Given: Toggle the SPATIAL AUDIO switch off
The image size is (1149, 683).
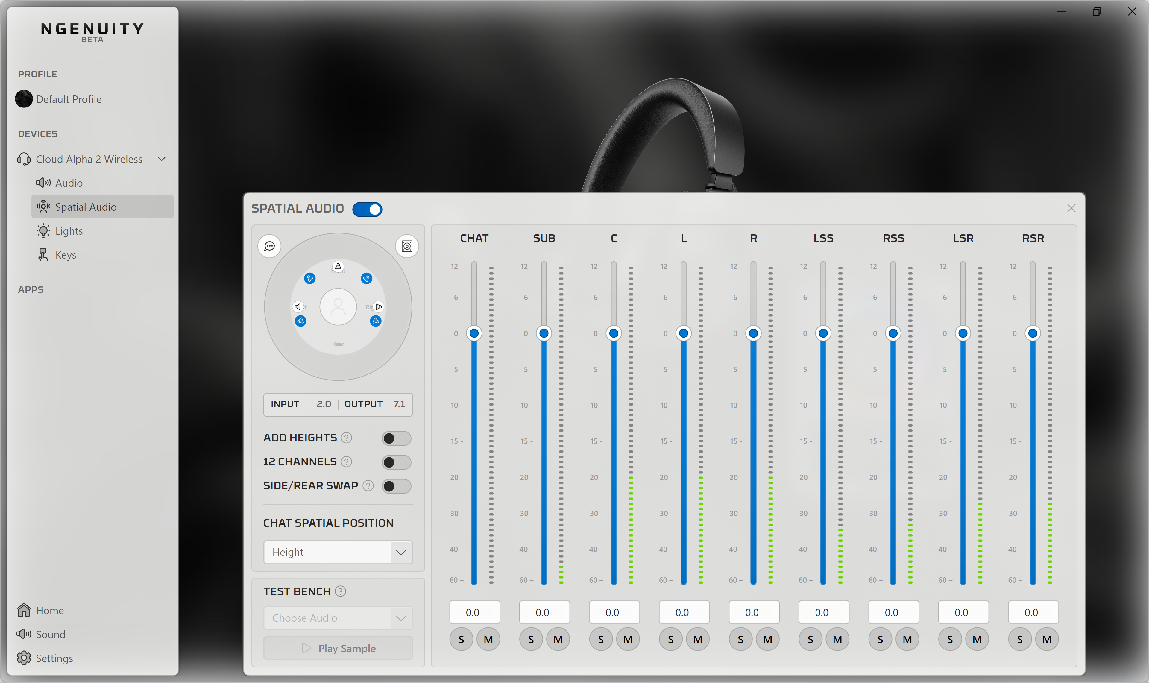Looking at the screenshot, I should (367, 210).
